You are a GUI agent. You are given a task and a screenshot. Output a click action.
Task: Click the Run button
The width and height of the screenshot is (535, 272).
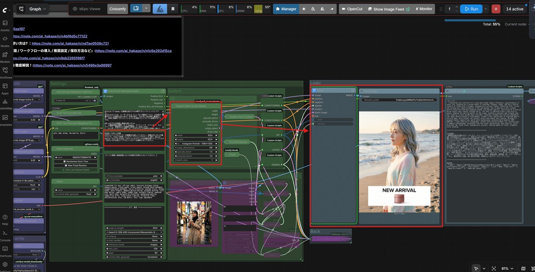[472, 8]
